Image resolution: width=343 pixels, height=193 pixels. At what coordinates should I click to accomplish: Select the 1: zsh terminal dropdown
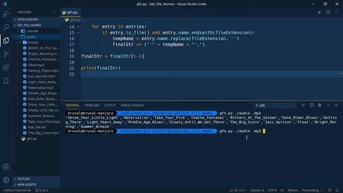[275, 106]
